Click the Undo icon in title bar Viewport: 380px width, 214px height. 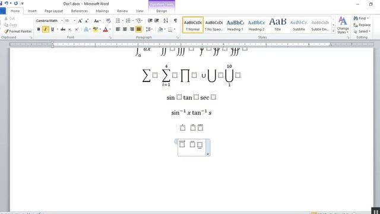coord(7,4)
